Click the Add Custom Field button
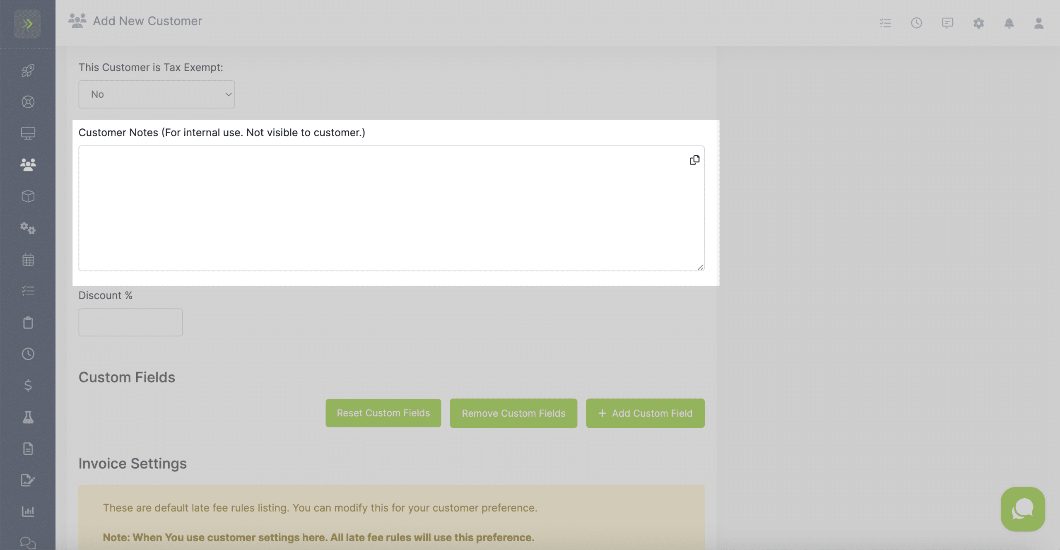Screen dimensions: 1060x550 pyautogui.click(x=645, y=413)
